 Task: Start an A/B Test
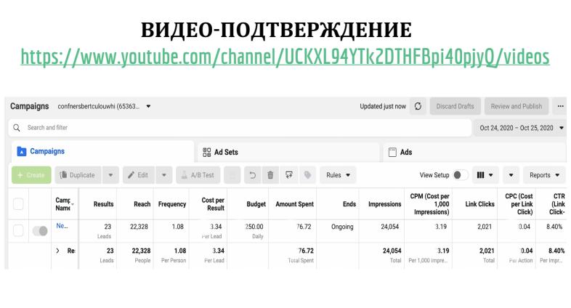coord(198,175)
